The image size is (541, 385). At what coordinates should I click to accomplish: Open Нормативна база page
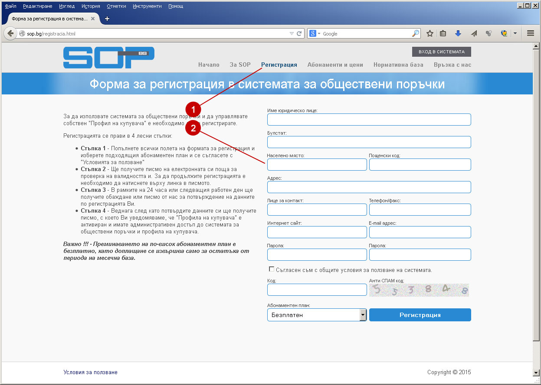[x=398, y=65]
